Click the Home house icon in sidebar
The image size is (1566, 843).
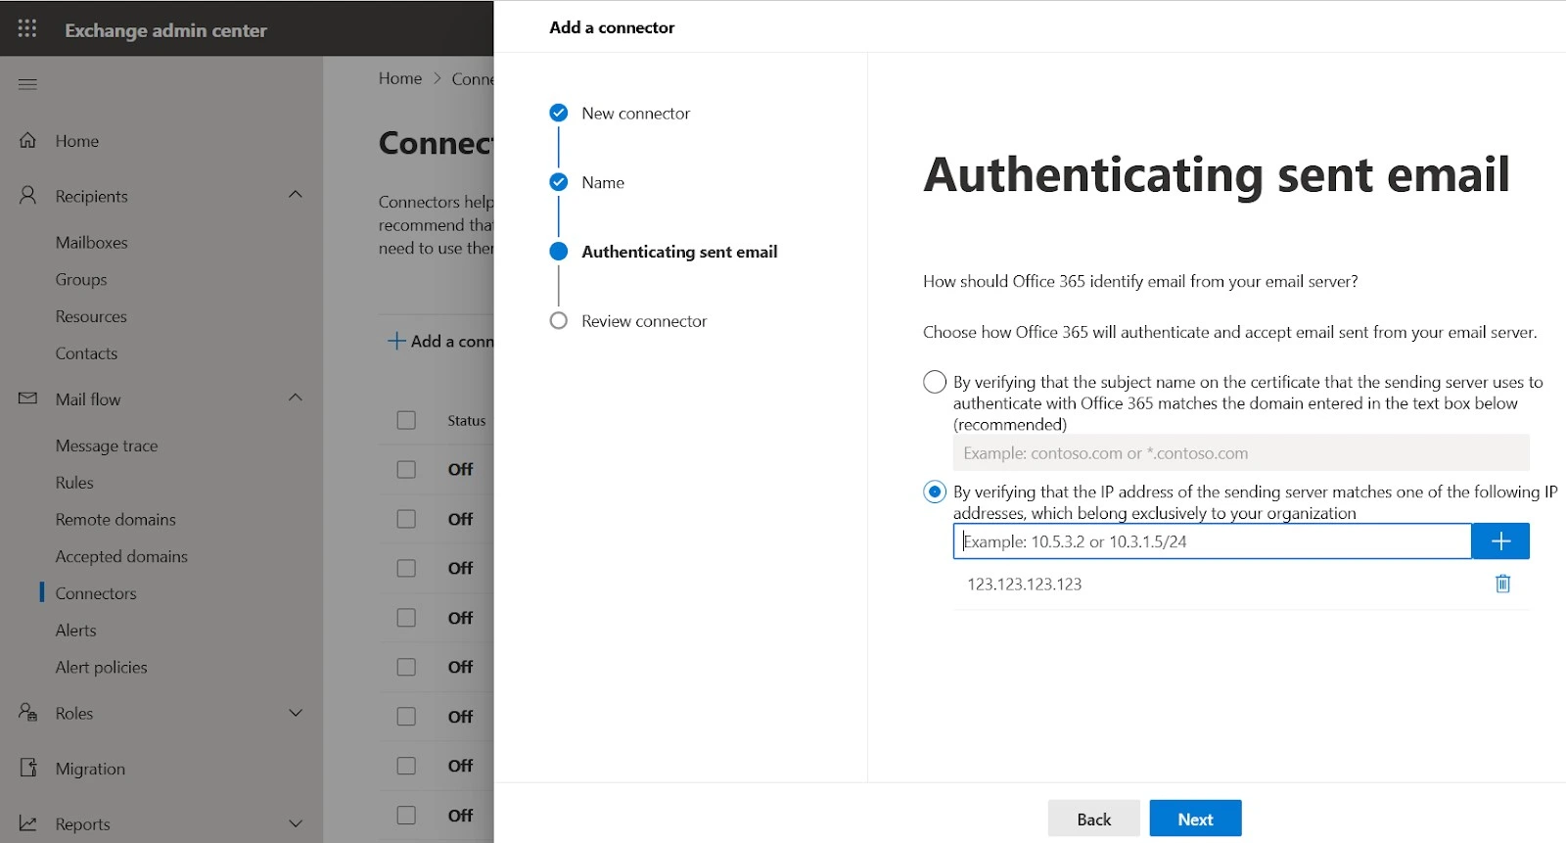coord(28,140)
